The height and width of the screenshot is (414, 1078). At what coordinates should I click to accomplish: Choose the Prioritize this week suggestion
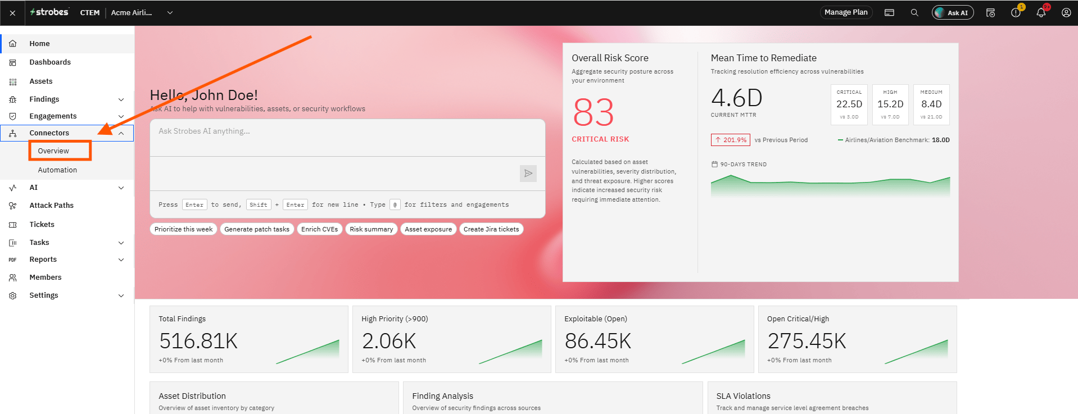[x=184, y=229]
